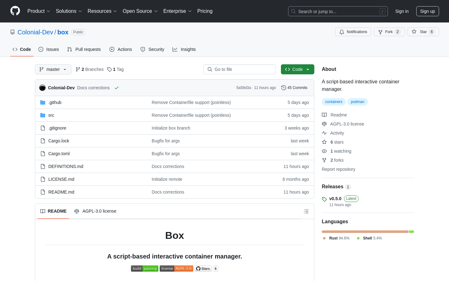Expand the Enterprise menu

pyautogui.click(x=177, y=11)
